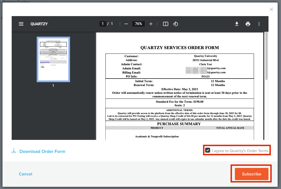Screen dimensions: 281x189
Task: Uncheck I agree to Quartzy's Order Terms
Action: point(208,150)
